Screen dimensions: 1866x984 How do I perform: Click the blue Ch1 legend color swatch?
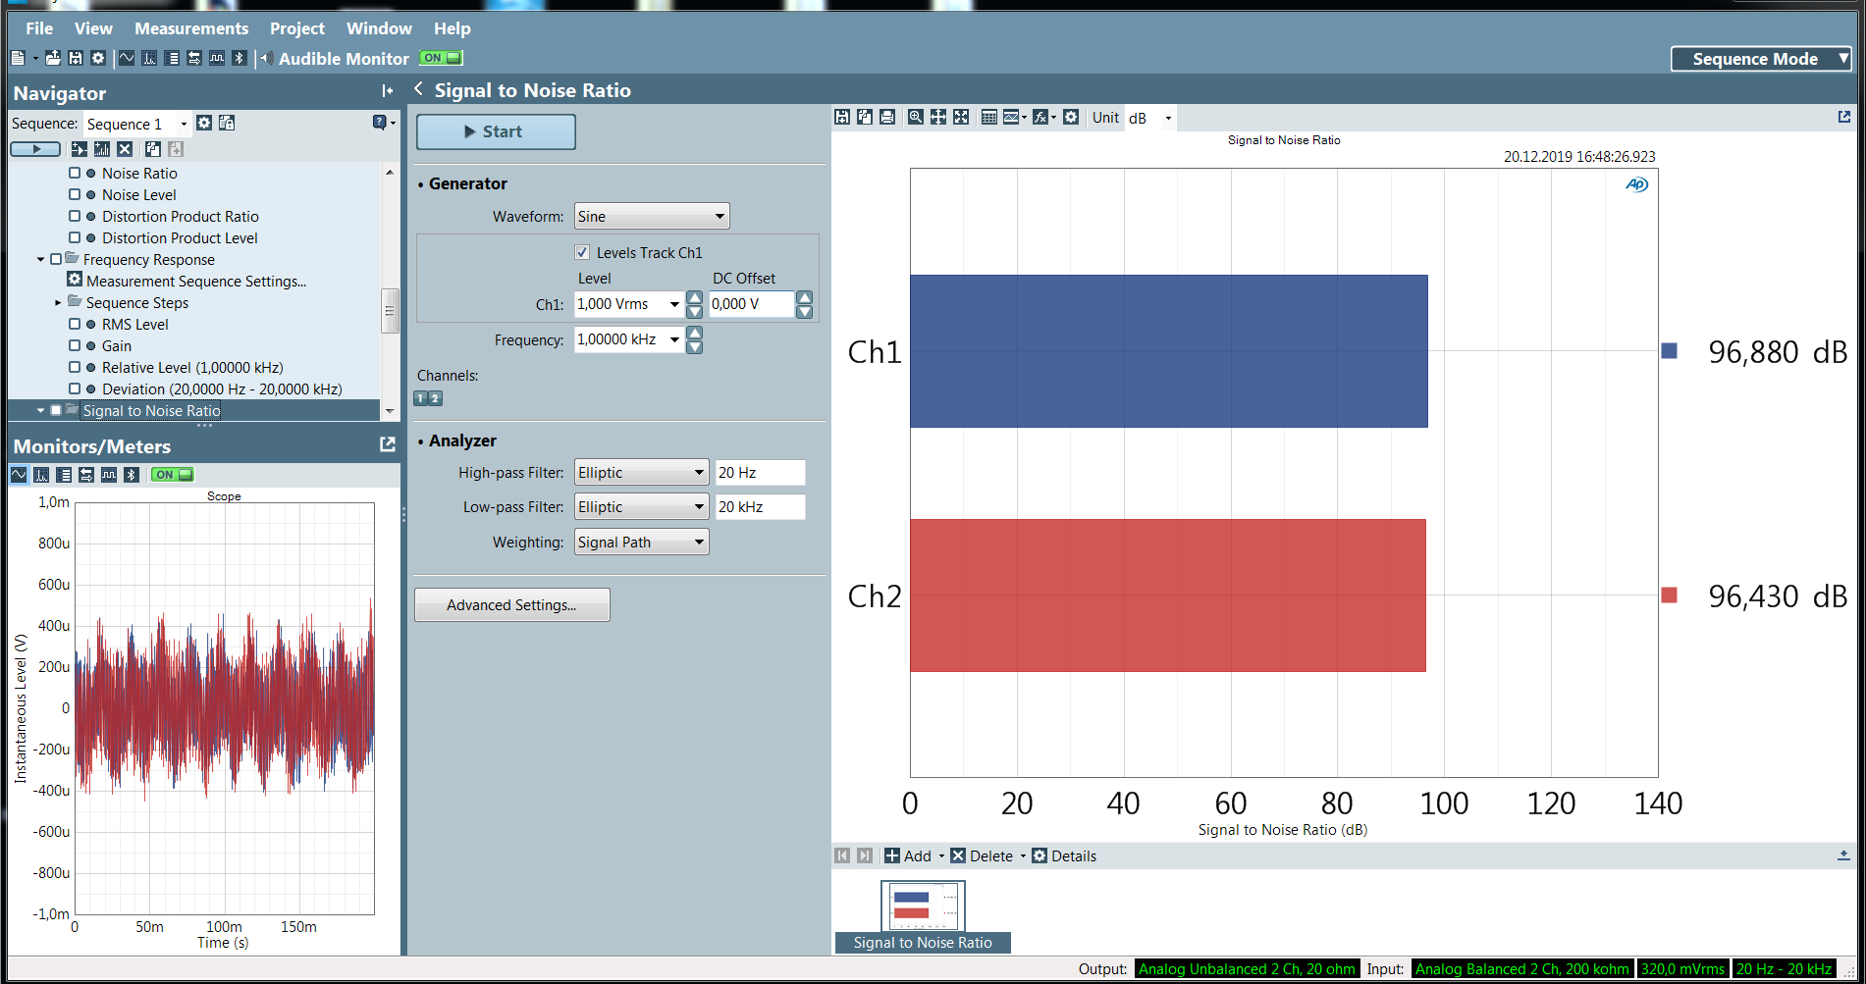(x=1669, y=351)
